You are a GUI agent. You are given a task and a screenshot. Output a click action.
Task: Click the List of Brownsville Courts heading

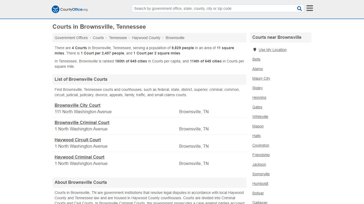81,79
